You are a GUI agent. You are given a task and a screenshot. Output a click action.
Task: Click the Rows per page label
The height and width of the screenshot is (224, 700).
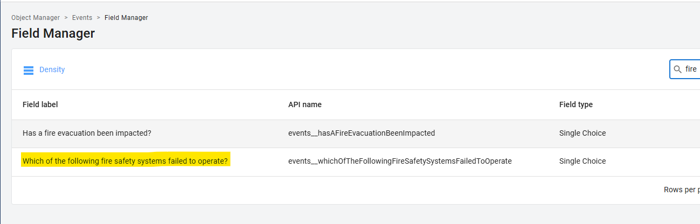682,190
